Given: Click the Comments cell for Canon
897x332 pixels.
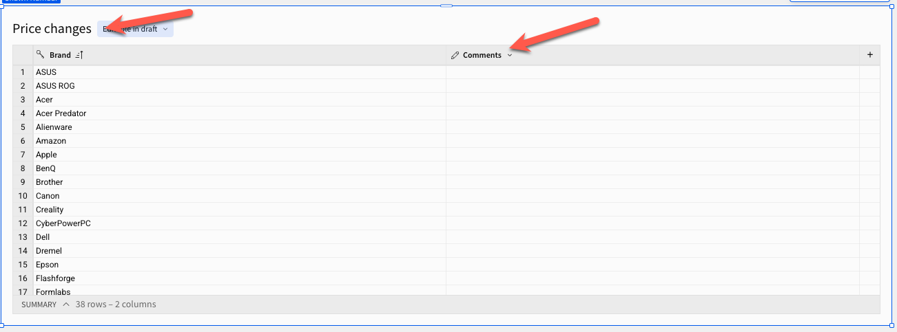Looking at the screenshot, I should click(652, 196).
